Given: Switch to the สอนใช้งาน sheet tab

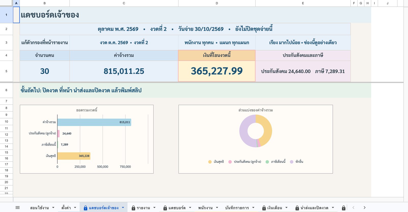Looking at the screenshot, I should coord(40,208).
